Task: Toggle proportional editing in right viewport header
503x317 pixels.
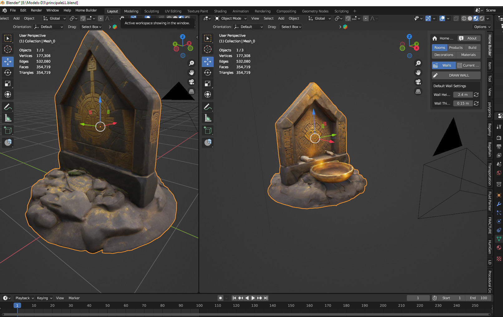Action: point(366,18)
